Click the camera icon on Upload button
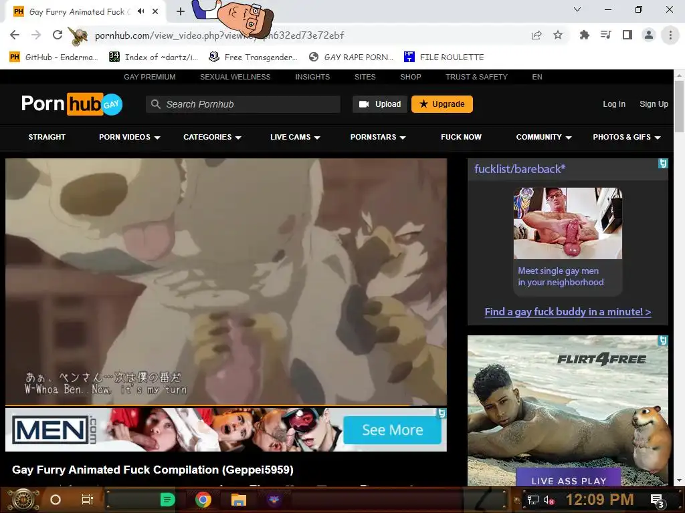685x513 pixels. (x=364, y=104)
